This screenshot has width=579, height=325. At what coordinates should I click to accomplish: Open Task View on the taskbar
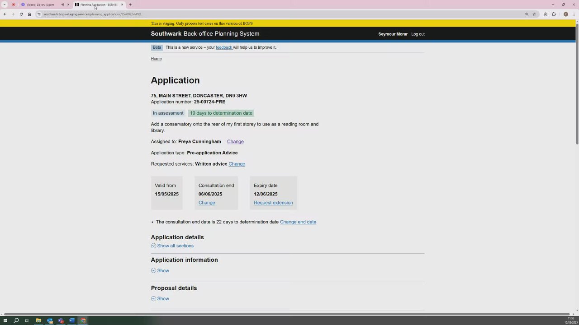tap(27, 320)
